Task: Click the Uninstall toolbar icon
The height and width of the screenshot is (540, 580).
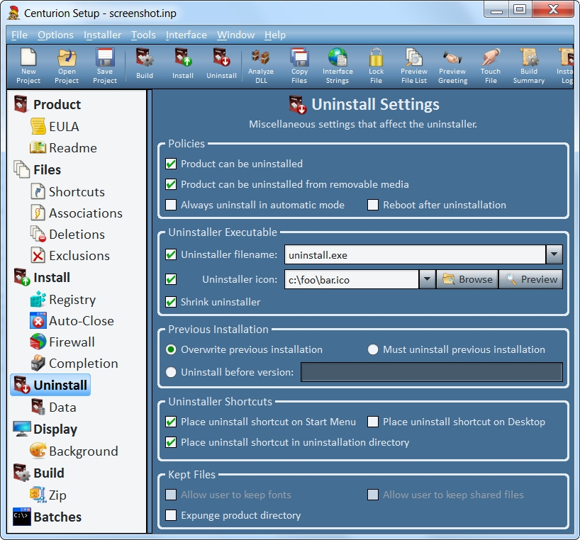Action: click(221, 64)
